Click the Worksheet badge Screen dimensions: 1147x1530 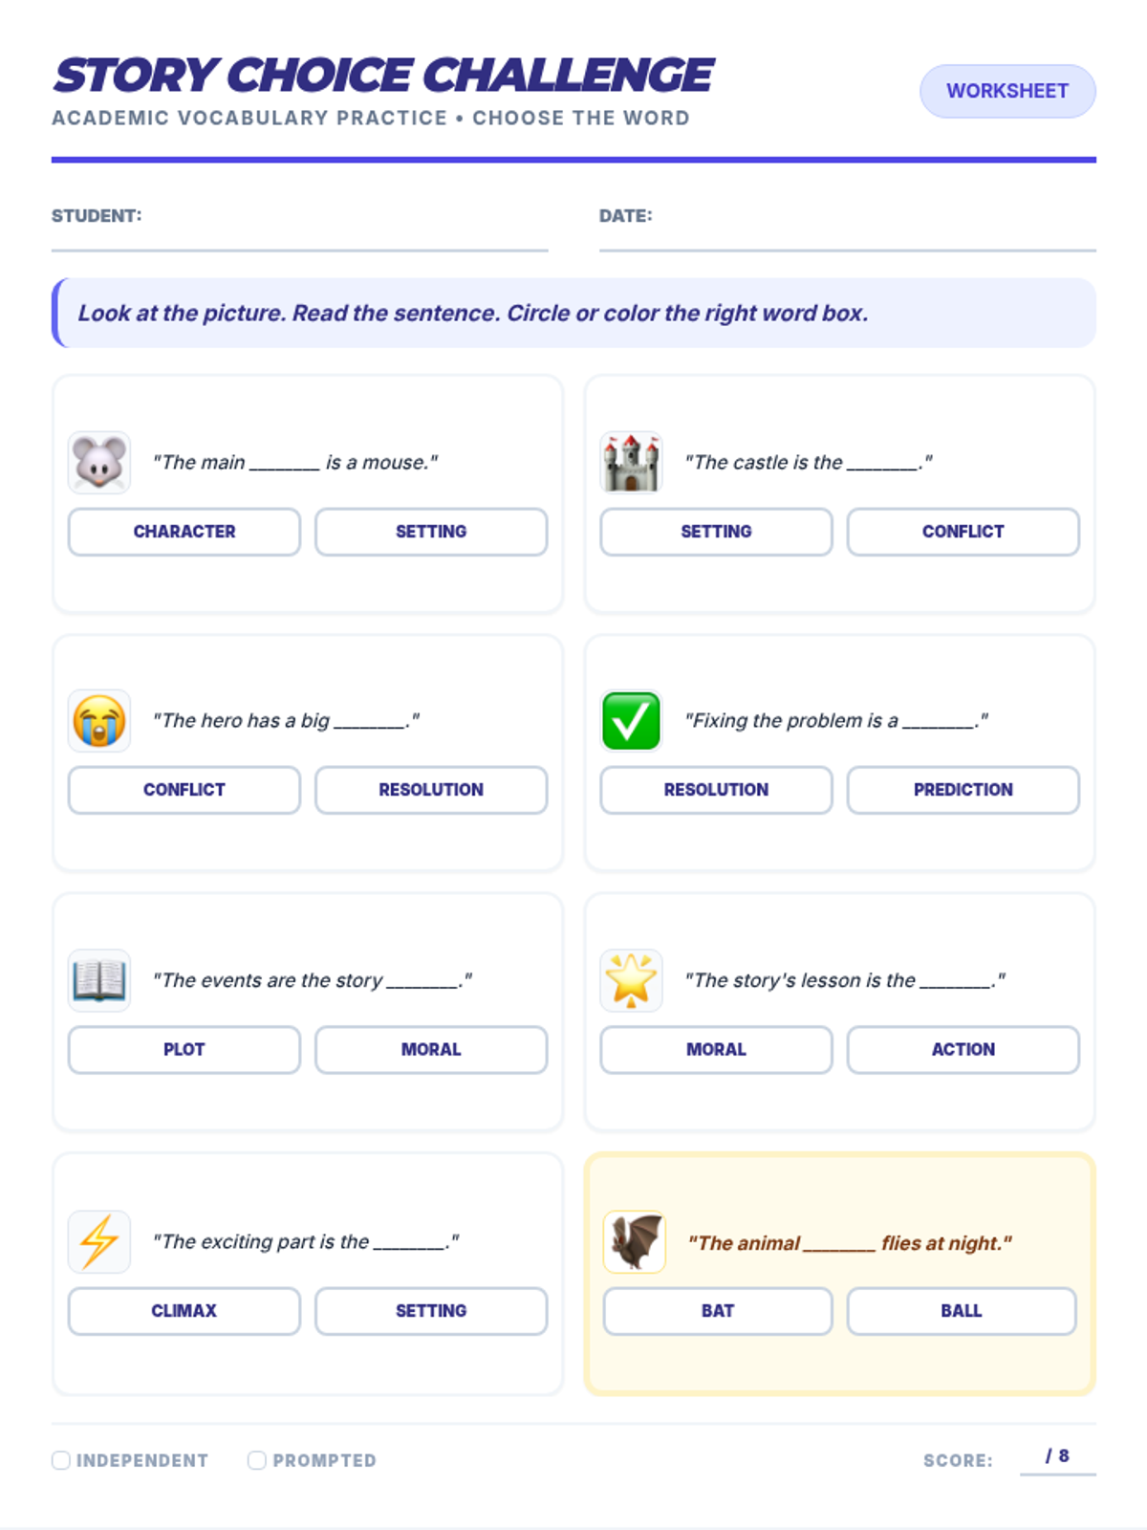(x=1007, y=91)
